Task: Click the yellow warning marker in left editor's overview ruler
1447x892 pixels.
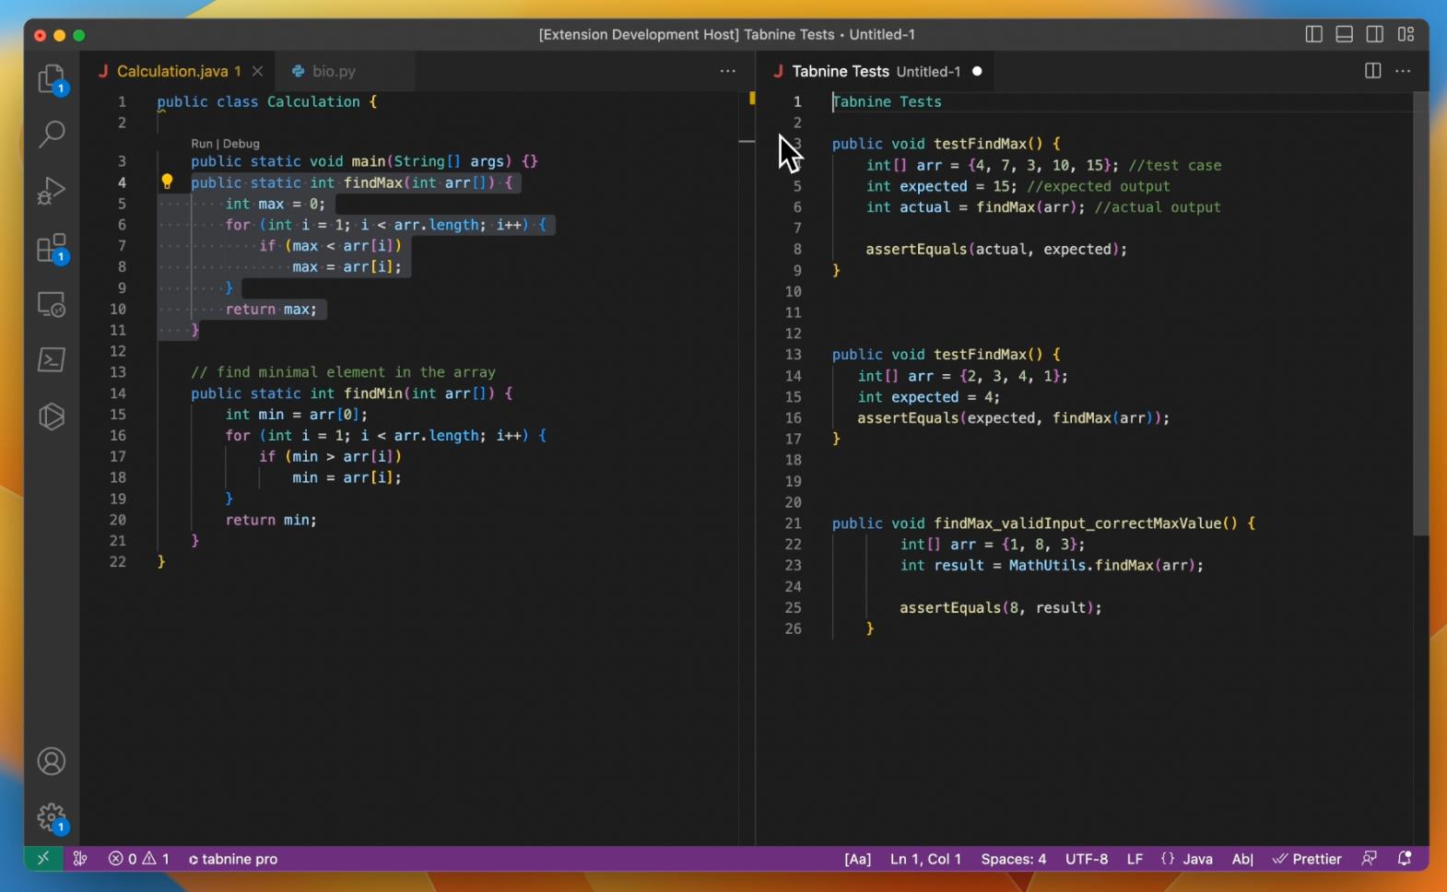Action: pos(752,98)
